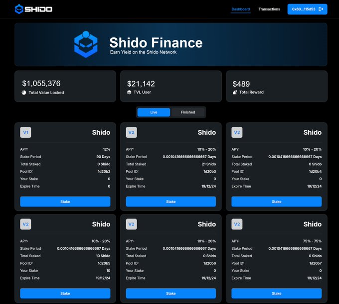Click the Shido title on pool 1d20b7 card
The image size is (339, 304).
[313, 224]
